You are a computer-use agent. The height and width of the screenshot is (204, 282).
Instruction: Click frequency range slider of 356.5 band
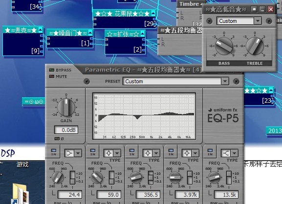click(151, 178)
